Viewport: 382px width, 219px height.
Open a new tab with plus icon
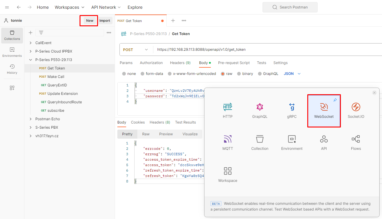coord(173,21)
